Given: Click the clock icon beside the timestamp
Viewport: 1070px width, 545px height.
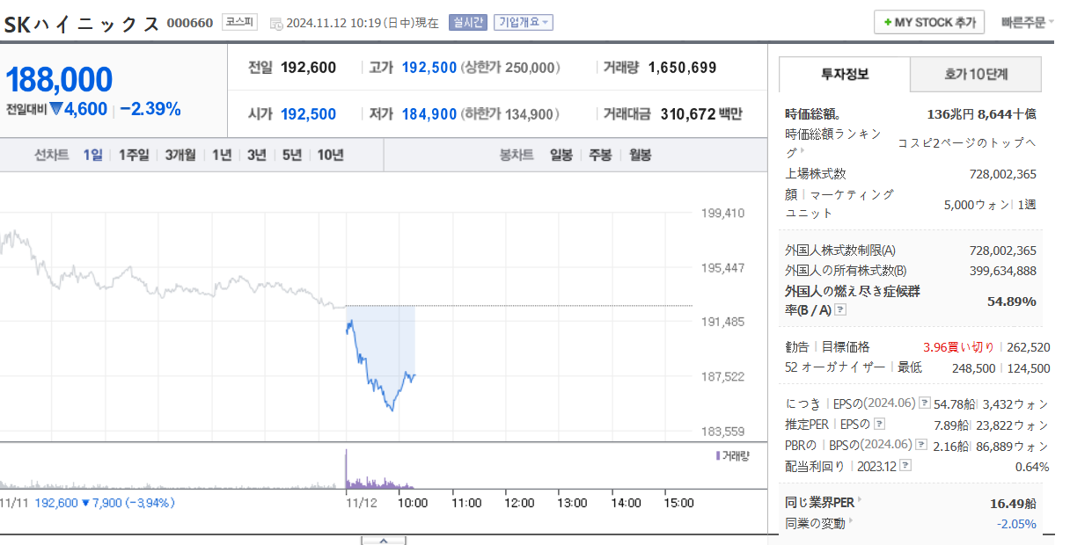Looking at the screenshot, I should 276,23.
